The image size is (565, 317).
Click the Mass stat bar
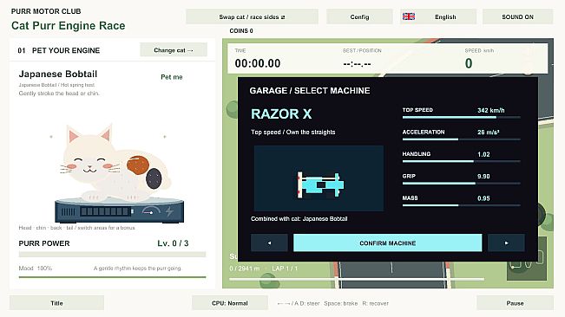[461, 205]
